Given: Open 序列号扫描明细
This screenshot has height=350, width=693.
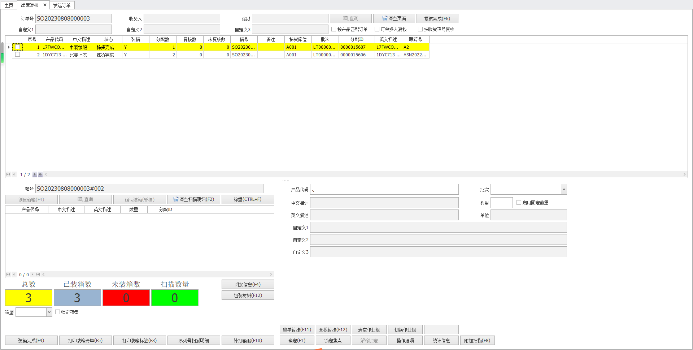Looking at the screenshot, I should point(194,341).
